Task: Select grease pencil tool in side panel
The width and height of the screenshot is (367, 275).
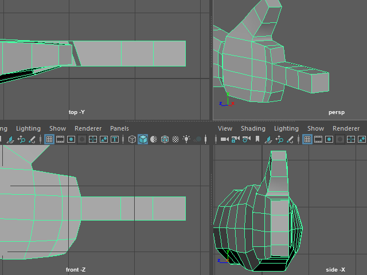Action: coord(291,139)
